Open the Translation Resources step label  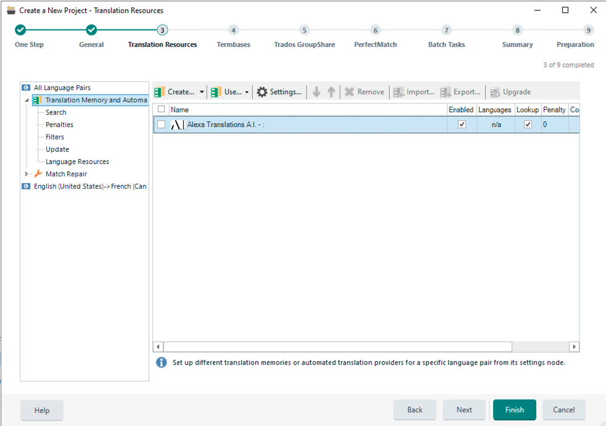(x=162, y=44)
